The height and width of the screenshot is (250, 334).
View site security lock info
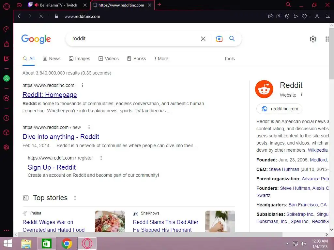pyautogui.click(x=56, y=16)
